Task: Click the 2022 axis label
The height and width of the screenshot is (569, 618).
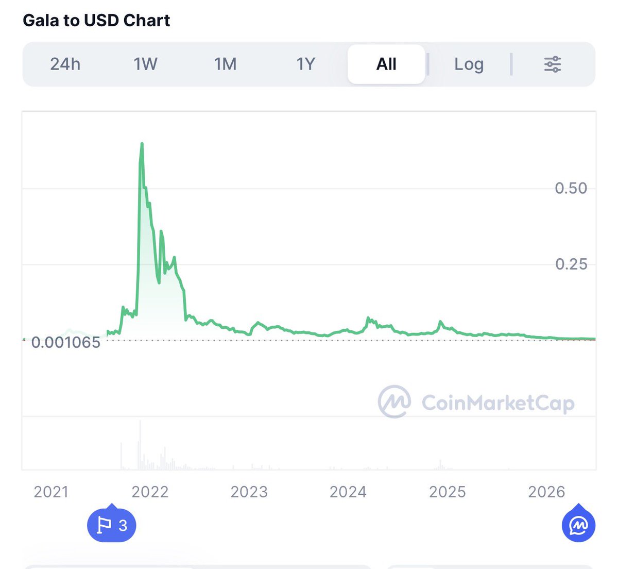Action: [150, 492]
